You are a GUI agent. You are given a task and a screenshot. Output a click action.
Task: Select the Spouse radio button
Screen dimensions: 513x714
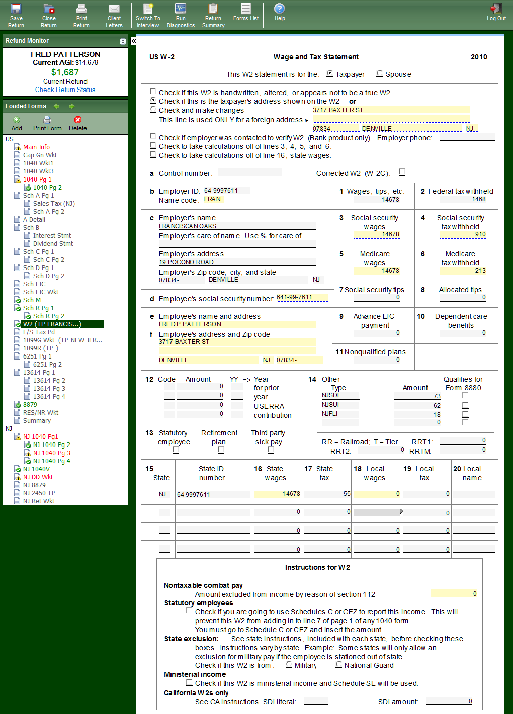tap(380, 74)
